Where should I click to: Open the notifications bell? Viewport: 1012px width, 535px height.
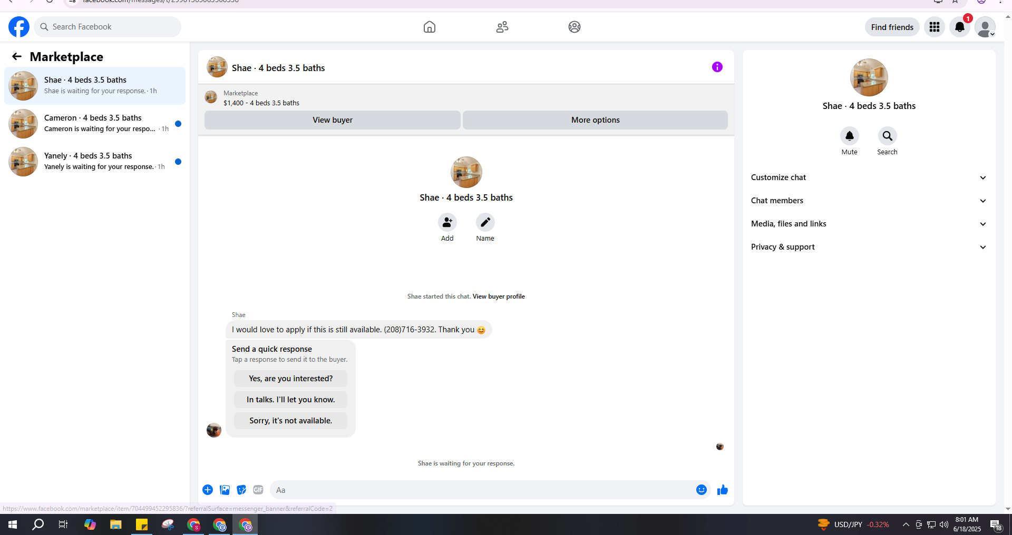[960, 27]
